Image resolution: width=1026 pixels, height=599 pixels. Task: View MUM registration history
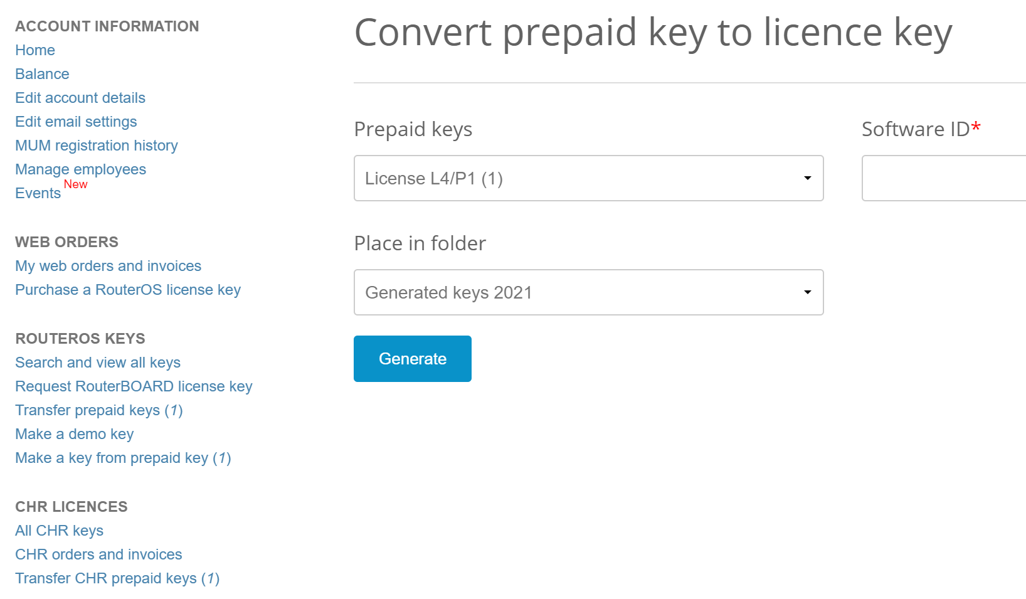(x=97, y=146)
